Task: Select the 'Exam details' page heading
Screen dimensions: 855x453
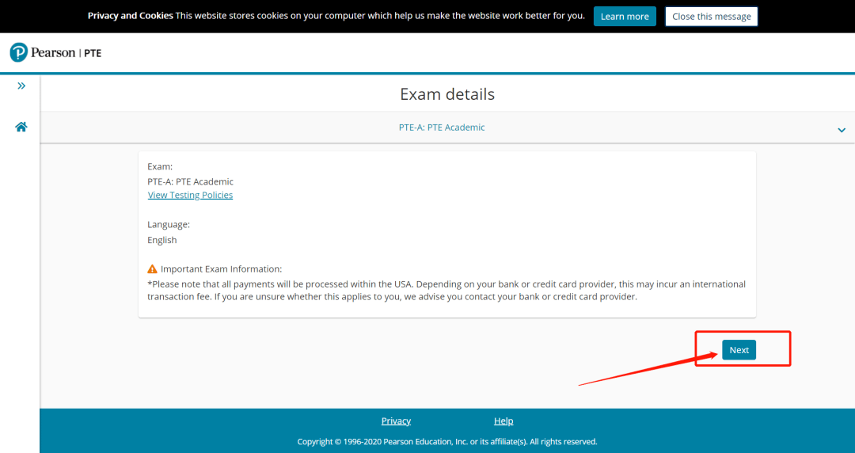Action: [447, 94]
